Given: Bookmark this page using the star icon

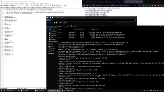Looking at the screenshot, I should pos(138,6).
